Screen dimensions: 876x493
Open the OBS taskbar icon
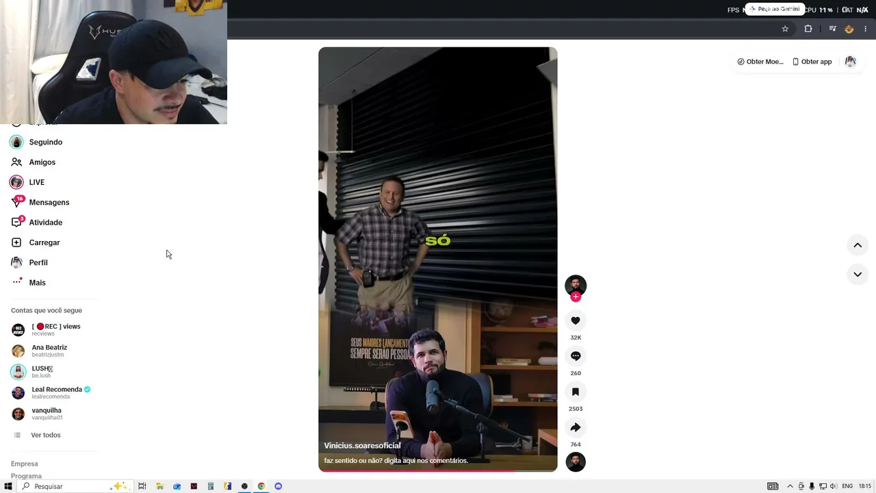[244, 486]
